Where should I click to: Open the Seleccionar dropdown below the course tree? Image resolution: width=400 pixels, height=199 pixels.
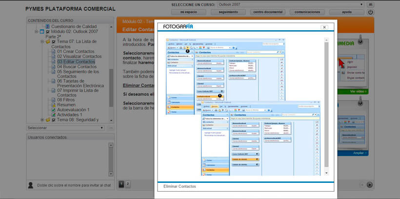coord(65,128)
